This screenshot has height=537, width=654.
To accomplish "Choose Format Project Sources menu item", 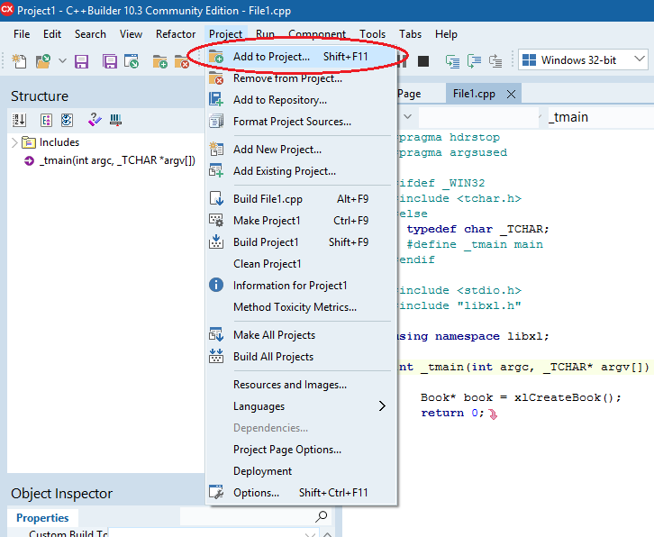I will 301,122.
